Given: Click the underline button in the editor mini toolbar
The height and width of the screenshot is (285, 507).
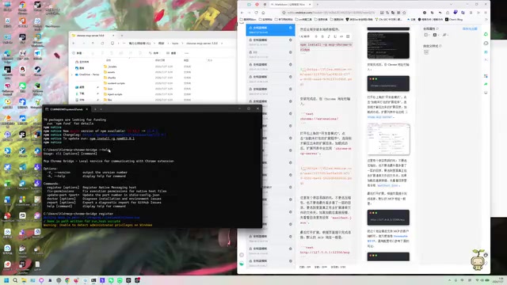Looking at the screenshot, I should (x=335, y=36).
